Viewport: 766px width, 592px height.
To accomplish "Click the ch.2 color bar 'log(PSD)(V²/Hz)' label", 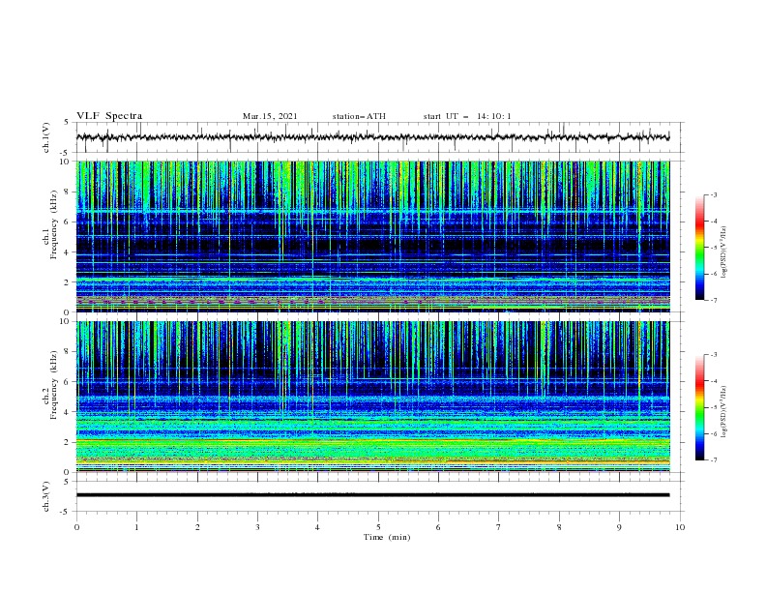I will pos(724,412).
